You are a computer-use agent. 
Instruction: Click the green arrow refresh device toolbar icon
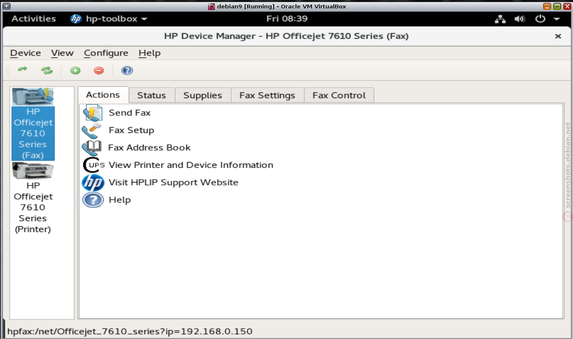point(22,70)
